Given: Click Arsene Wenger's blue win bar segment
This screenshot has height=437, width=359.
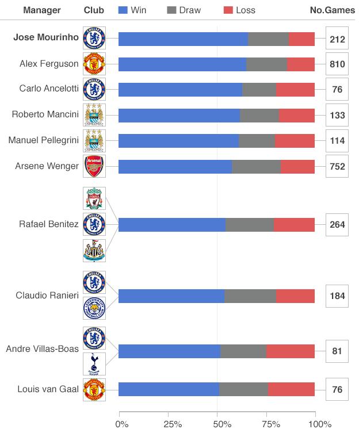Looking at the screenshot, I should pos(175,167).
